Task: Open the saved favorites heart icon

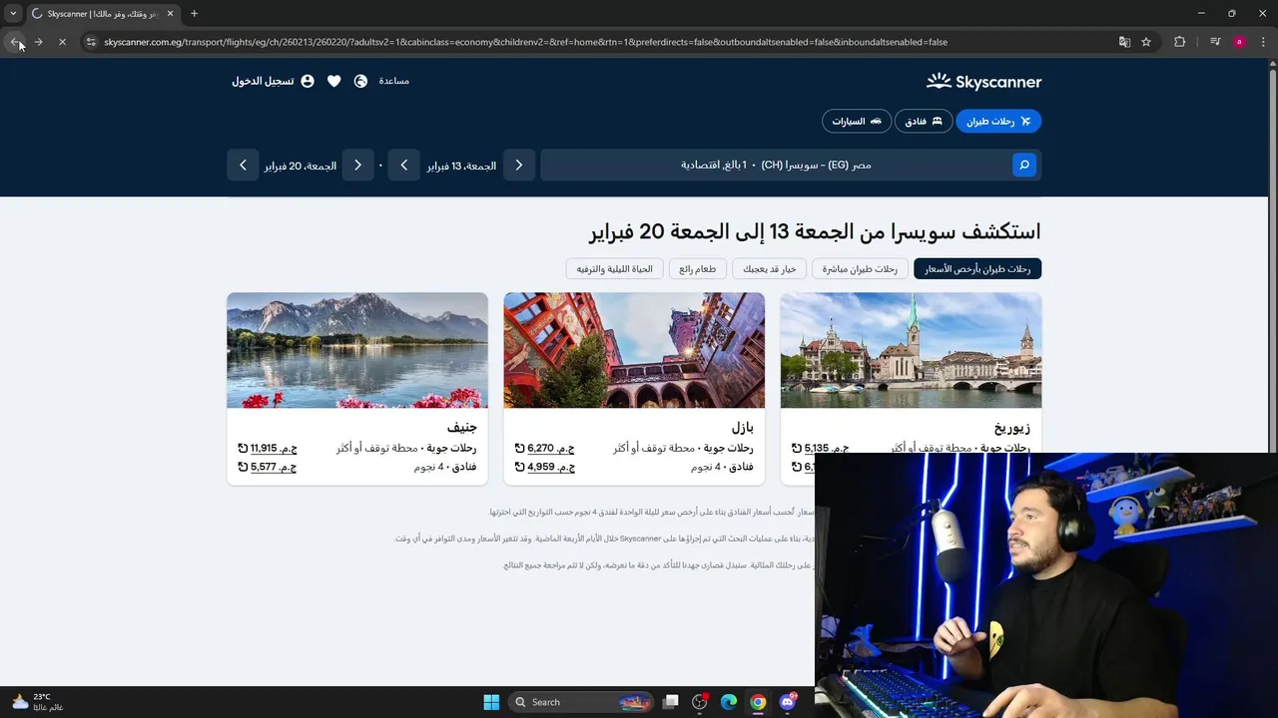Action: tap(333, 81)
